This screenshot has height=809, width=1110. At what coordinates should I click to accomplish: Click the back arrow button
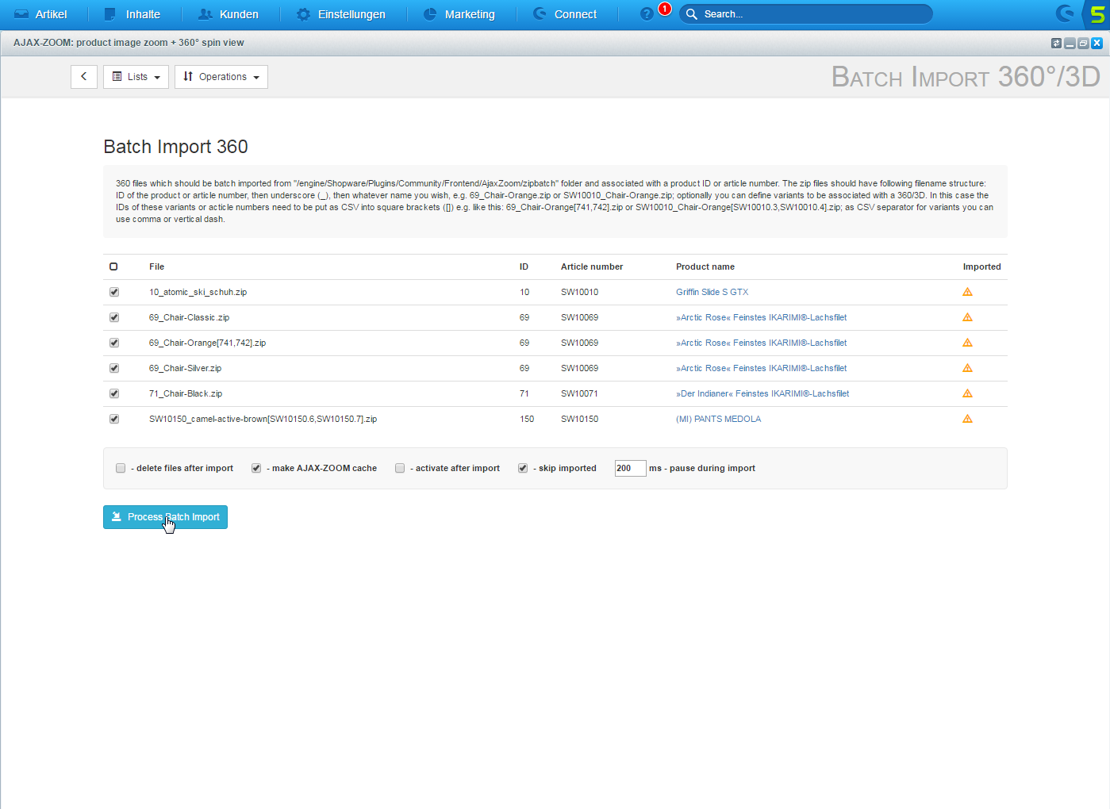point(84,77)
